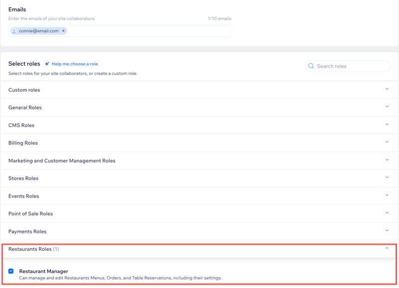Click the Point of Sale Roles heading
Screen dimensions: 399x288
pyautogui.click(x=30, y=214)
